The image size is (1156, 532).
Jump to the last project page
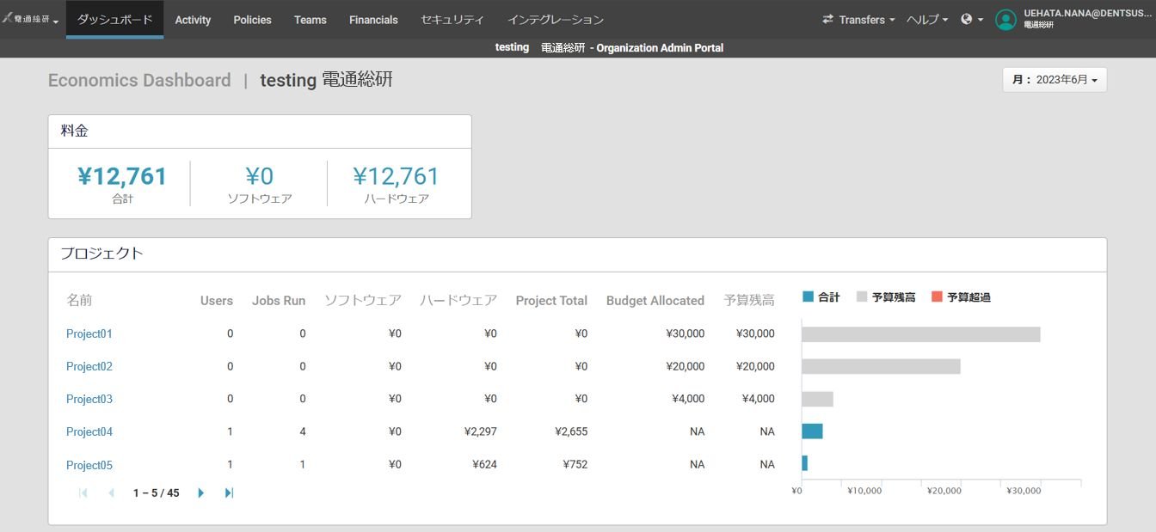pyautogui.click(x=228, y=492)
